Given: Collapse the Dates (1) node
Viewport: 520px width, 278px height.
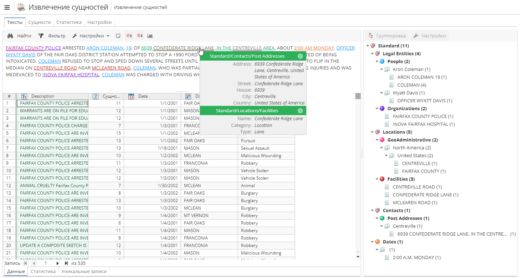Looking at the screenshot, I should pyautogui.click(x=372, y=242).
